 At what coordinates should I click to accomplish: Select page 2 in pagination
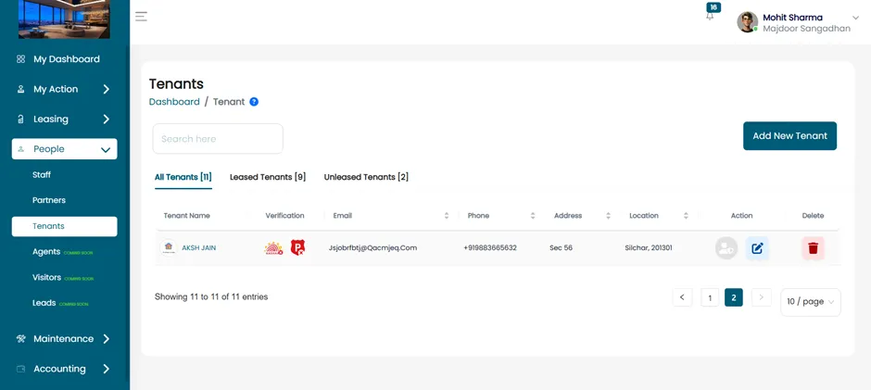tap(734, 297)
